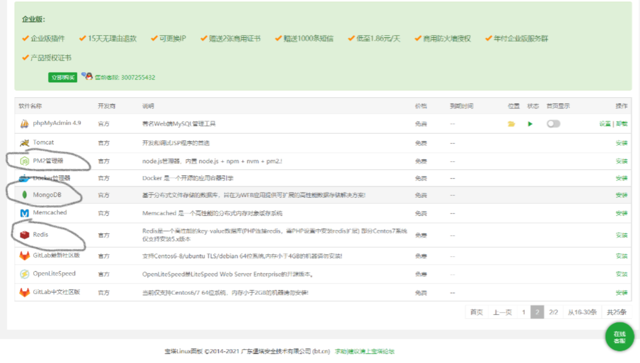Screen dimensions: 640x363
Task: Click the 软件名称 column header
Action: 30,106
